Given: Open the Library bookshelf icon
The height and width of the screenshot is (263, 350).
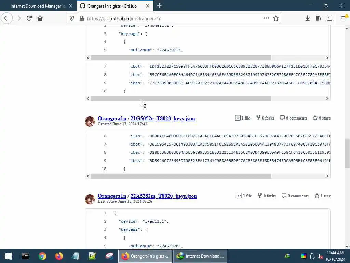Looking at the screenshot, I should pyautogui.click(x=319, y=18).
